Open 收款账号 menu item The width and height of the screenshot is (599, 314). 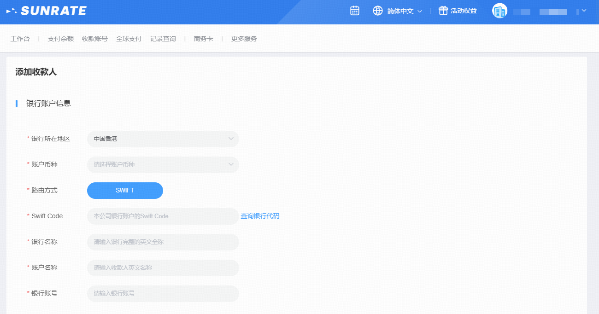point(94,39)
